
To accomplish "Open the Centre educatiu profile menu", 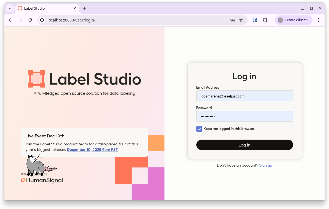I will point(294,20).
